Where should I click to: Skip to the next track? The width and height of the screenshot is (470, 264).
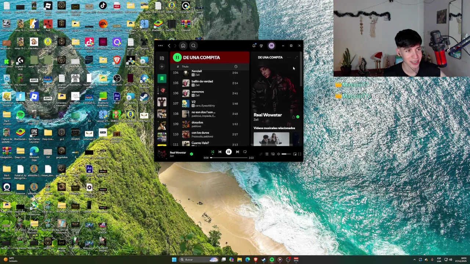tap(237, 152)
